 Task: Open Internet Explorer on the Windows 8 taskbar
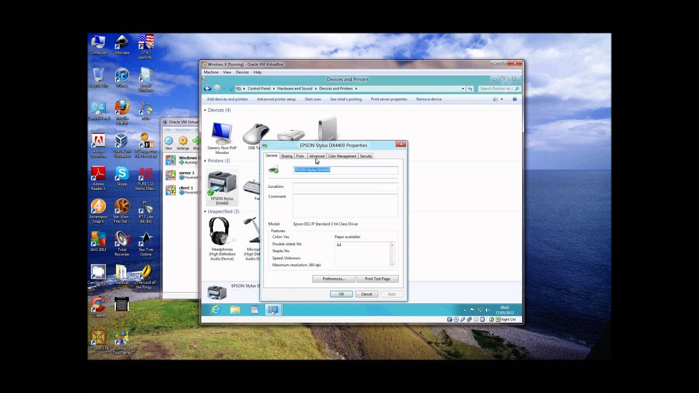pos(216,309)
